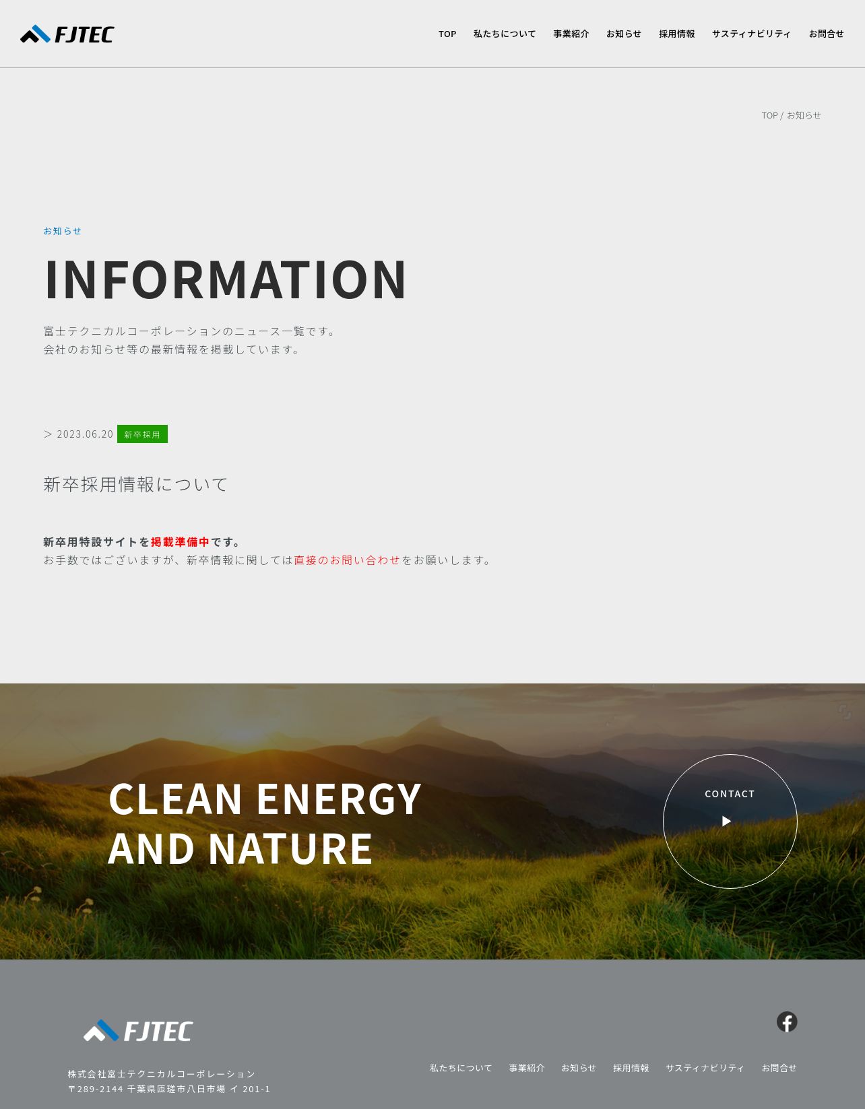Open お問合せ in header navigation
This screenshot has height=1109, width=865.
[827, 34]
